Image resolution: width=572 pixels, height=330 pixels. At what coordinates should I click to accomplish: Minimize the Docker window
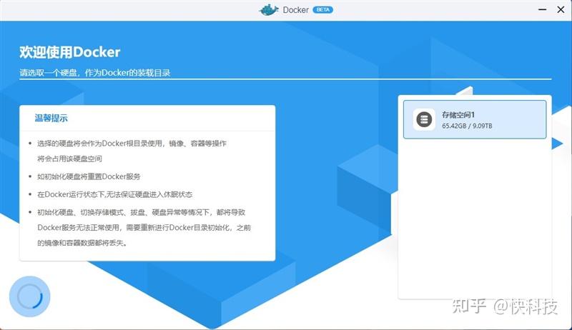tap(543, 9)
